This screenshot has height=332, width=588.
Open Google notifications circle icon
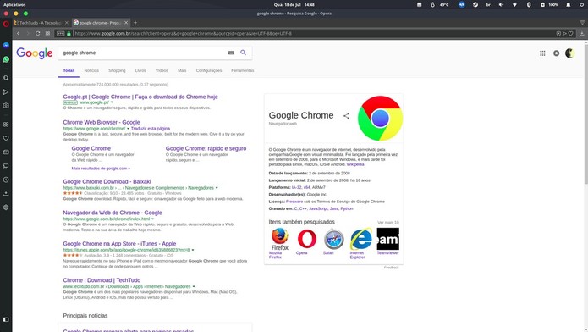point(556,53)
